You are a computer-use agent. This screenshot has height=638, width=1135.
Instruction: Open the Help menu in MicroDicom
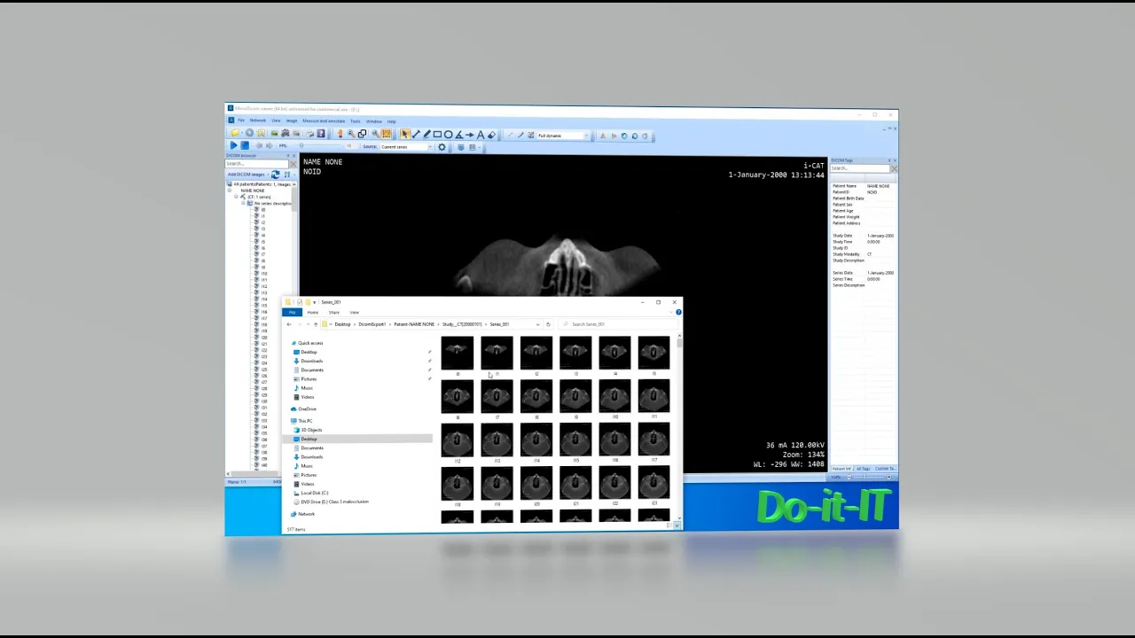[x=391, y=121]
